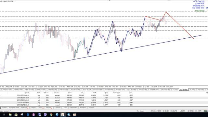The image size is (208, 117).
Task: Open File Explorer from the taskbar
Action: pyautogui.click(x=10, y=115)
